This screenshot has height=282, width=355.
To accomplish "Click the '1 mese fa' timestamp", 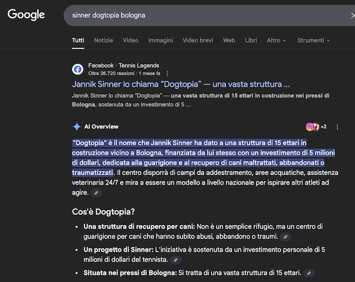I will 150,74.
